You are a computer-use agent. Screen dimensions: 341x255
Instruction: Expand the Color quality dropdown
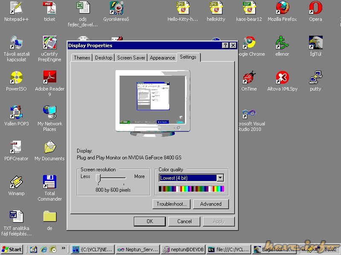pyautogui.click(x=220, y=178)
